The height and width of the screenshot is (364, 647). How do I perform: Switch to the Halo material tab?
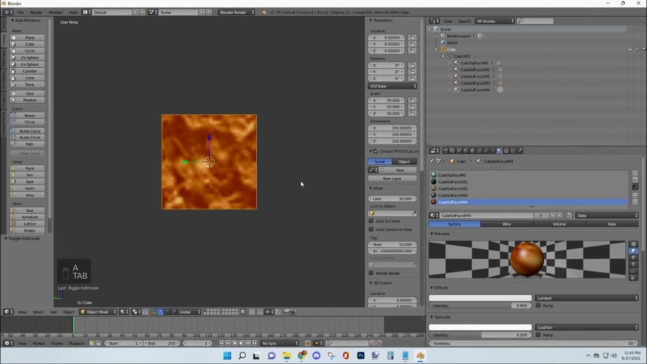coord(612,224)
